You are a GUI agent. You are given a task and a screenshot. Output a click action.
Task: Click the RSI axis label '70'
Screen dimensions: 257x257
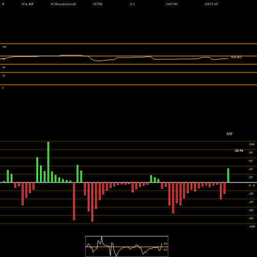(x=4, y=59)
